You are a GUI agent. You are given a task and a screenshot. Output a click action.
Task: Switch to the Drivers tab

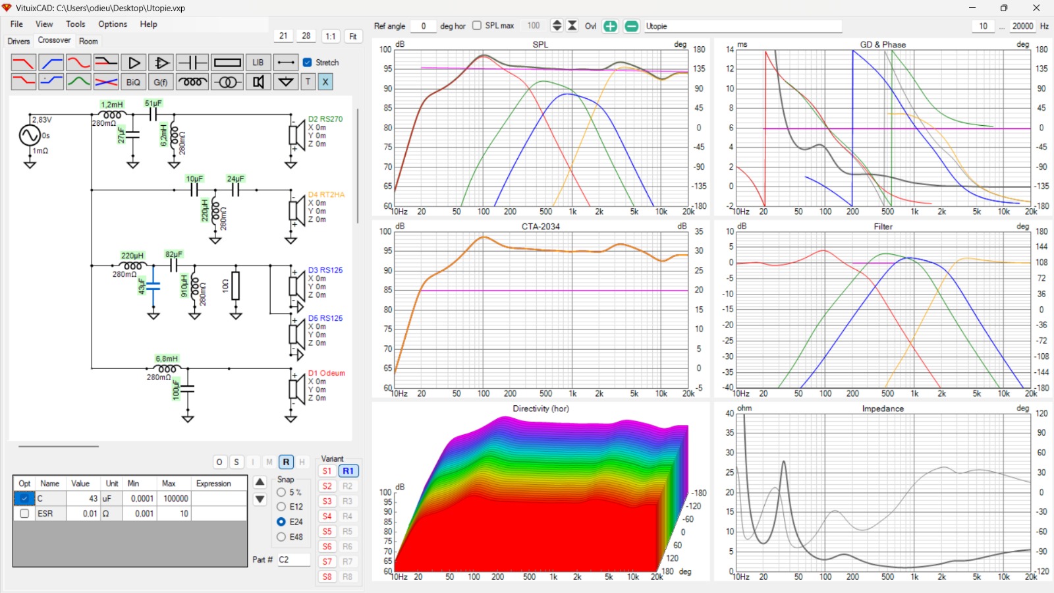[18, 42]
